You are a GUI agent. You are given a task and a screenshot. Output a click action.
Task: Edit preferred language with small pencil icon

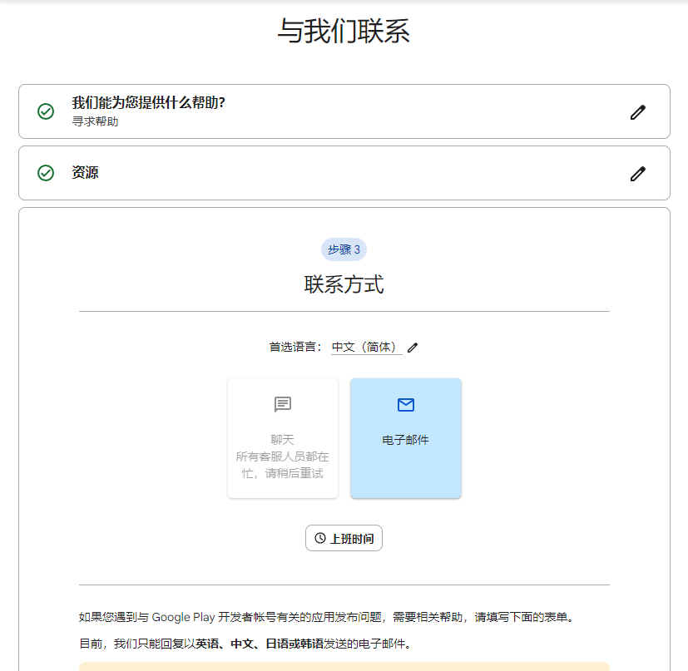point(413,348)
